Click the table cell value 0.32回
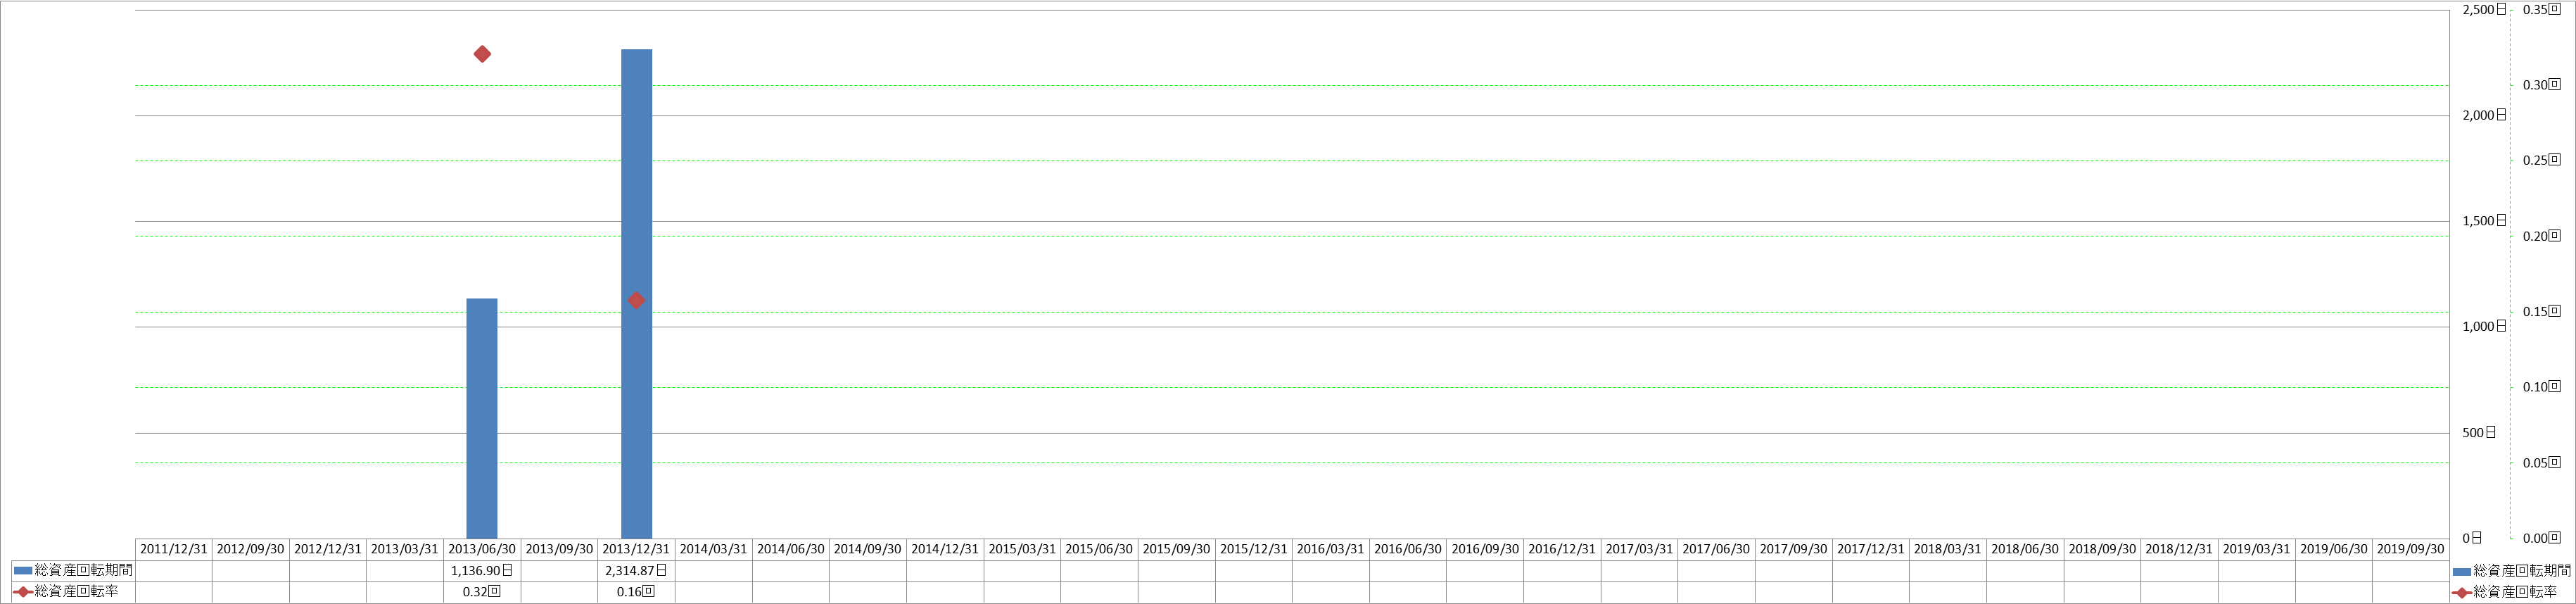 coord(482,592)
